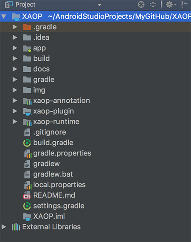Click the scroll-from-source target icon
191x242 pixels.
141,5
